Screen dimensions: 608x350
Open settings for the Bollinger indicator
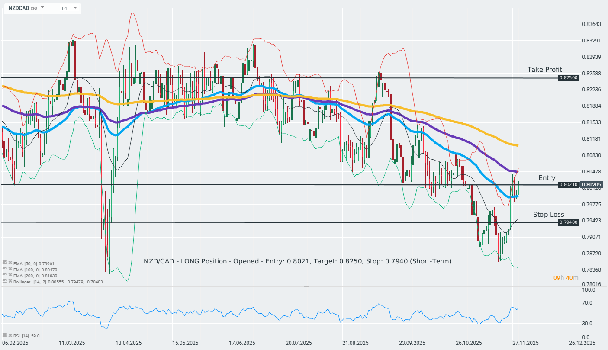pyautogui.click(x=4, y=282)
